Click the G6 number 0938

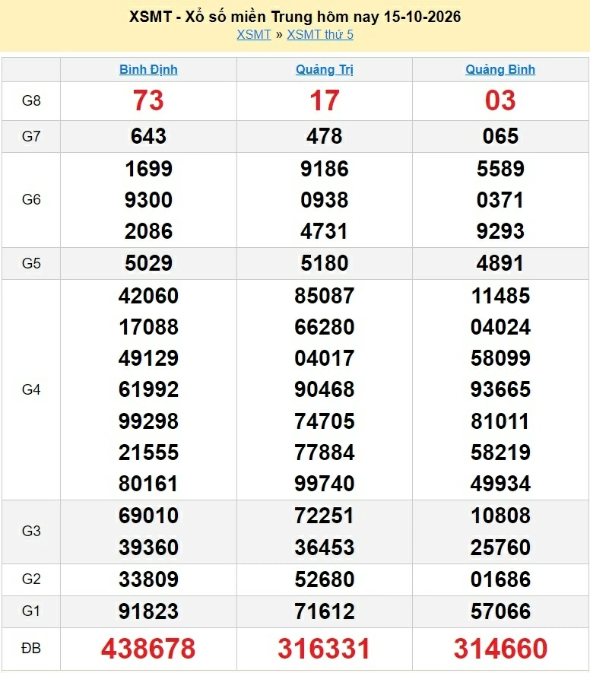click(325, 200)
